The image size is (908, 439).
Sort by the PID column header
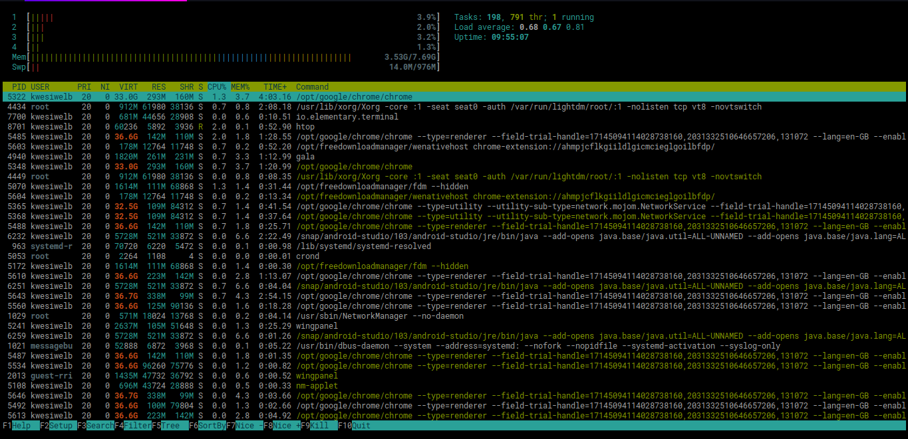(x=19, y=87)
